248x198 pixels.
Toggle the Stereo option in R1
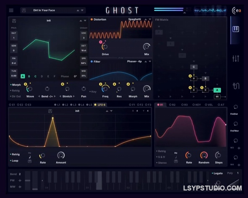point(162,163)
